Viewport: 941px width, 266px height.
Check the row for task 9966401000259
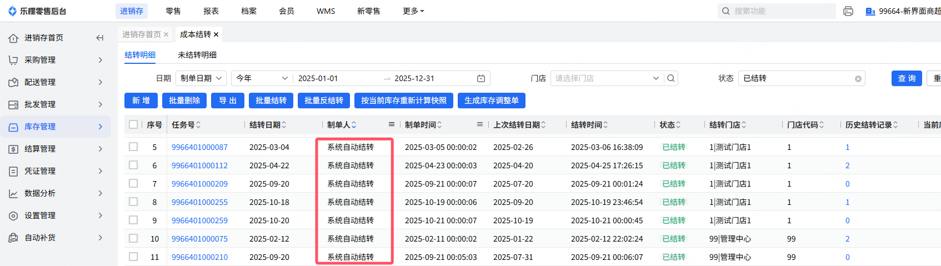pyautogui.click(x=133, y=220)
